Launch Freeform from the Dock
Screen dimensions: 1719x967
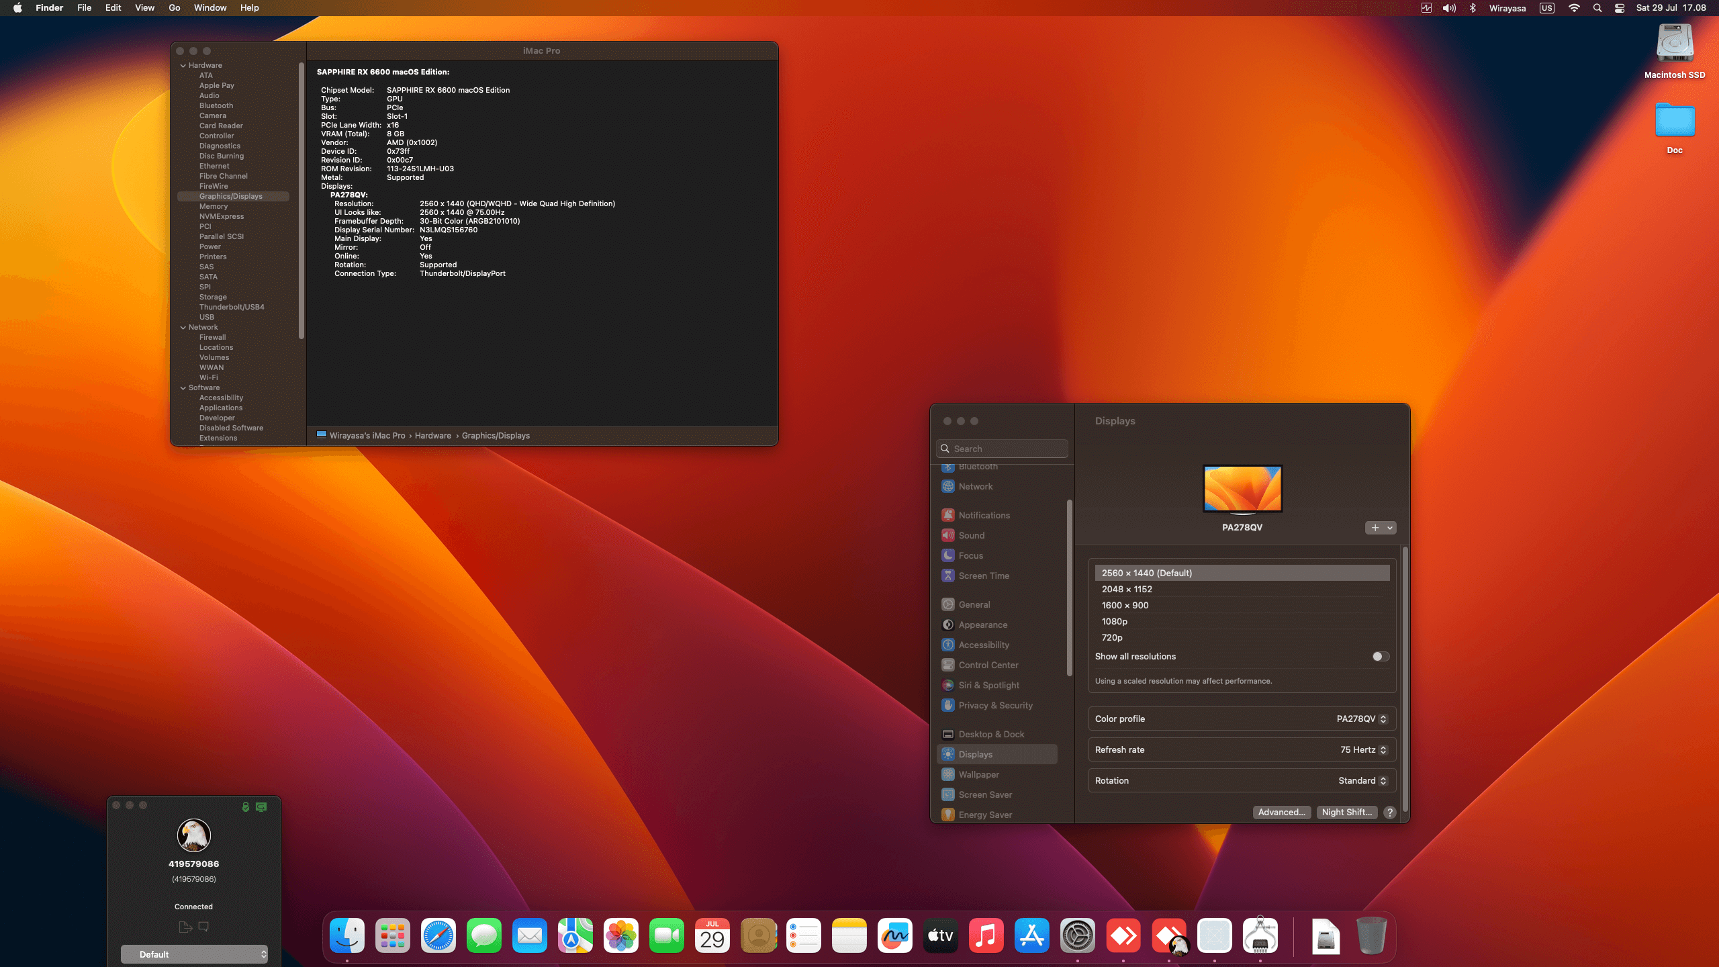pos(895,935)
